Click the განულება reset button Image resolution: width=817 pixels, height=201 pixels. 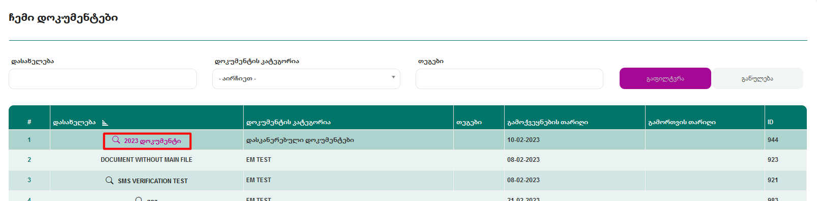[x=757, y=78]
